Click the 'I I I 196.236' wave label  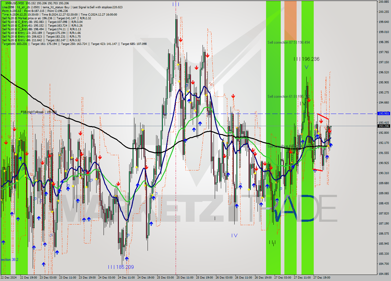point(306,59)
